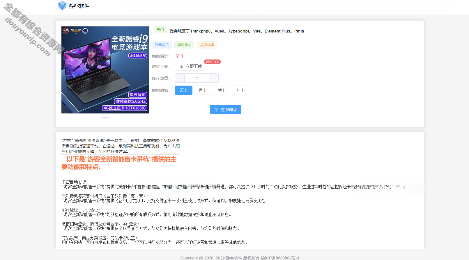Click the 热门 hot tag
The height and width of the screenshot is (260, 469).
pyautogui.click(x=160, y=30)
